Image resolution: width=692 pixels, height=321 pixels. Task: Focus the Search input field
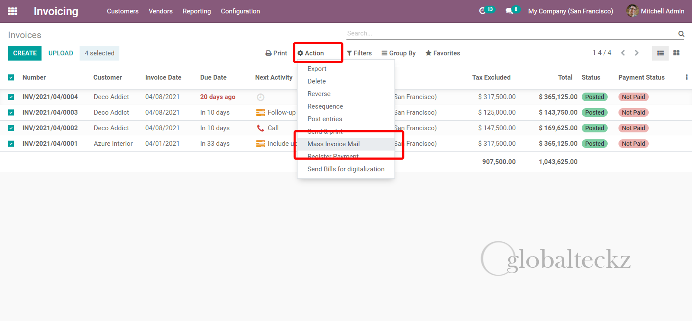(510, 33)
